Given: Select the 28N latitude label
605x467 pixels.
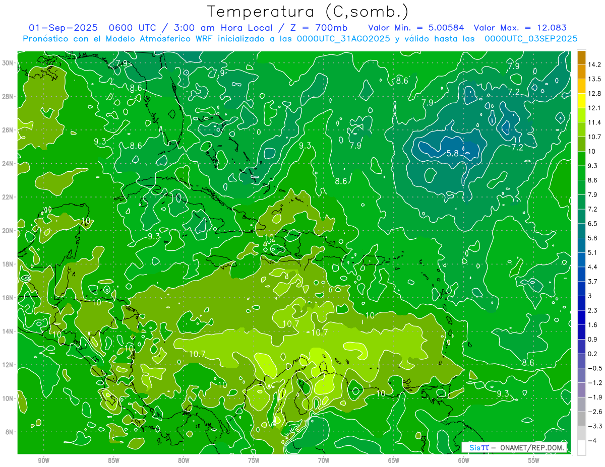Looking at the screenshot, I should [8, 96].
